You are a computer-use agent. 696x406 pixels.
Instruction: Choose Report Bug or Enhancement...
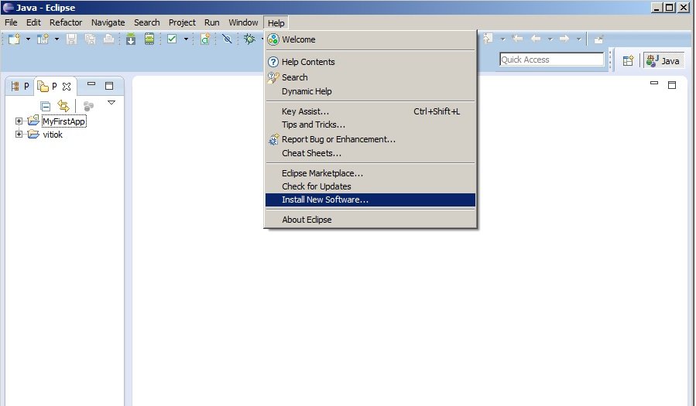[x=371, y=139]
